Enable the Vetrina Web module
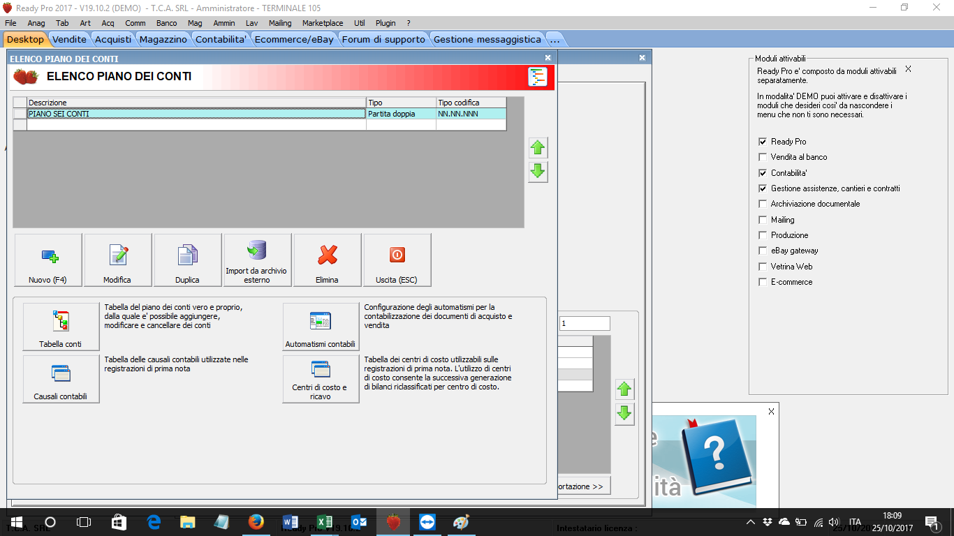Image resolution: width=954 pixels, height=536 pixels. coord(763,267)
